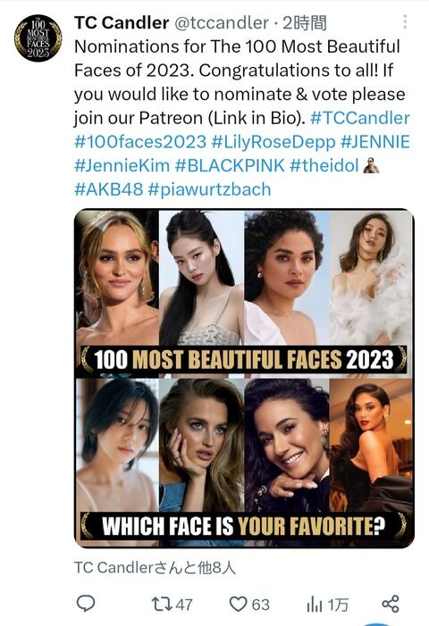Open the @tccandler username handle
Screen dimensions: 429x626
(x=222, y=22)
